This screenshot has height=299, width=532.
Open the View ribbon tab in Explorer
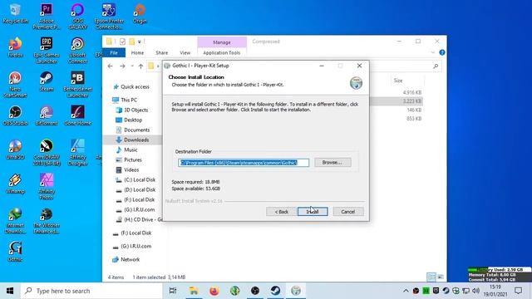[x=185, y=52]
